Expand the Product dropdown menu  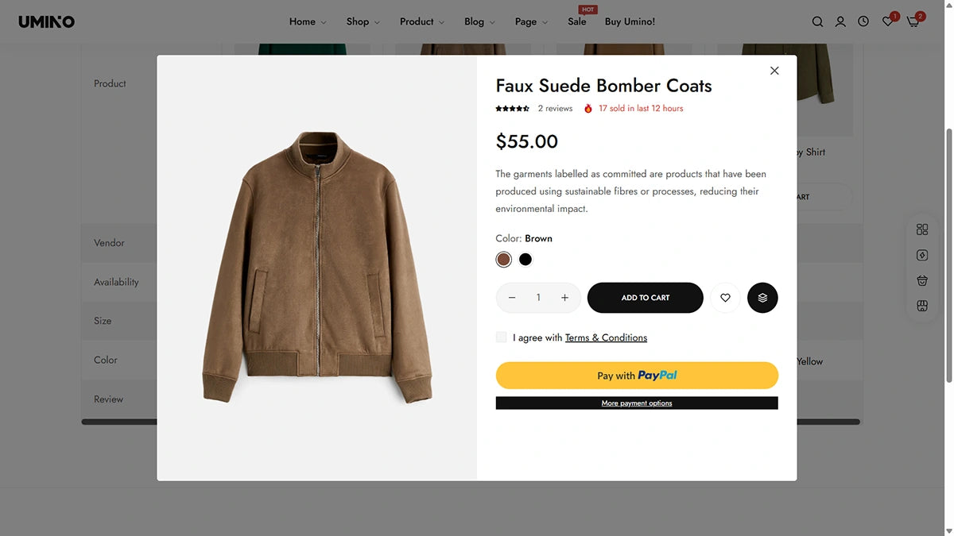pos(421,22)
